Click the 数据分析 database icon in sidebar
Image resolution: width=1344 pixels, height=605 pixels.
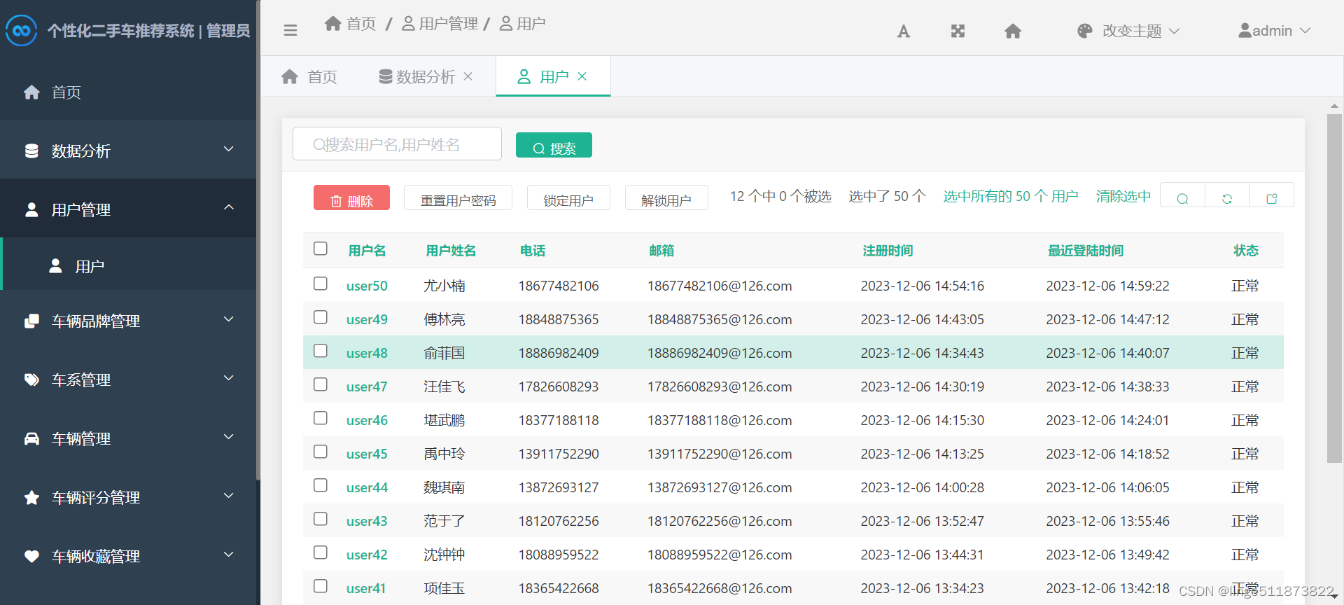31,151
